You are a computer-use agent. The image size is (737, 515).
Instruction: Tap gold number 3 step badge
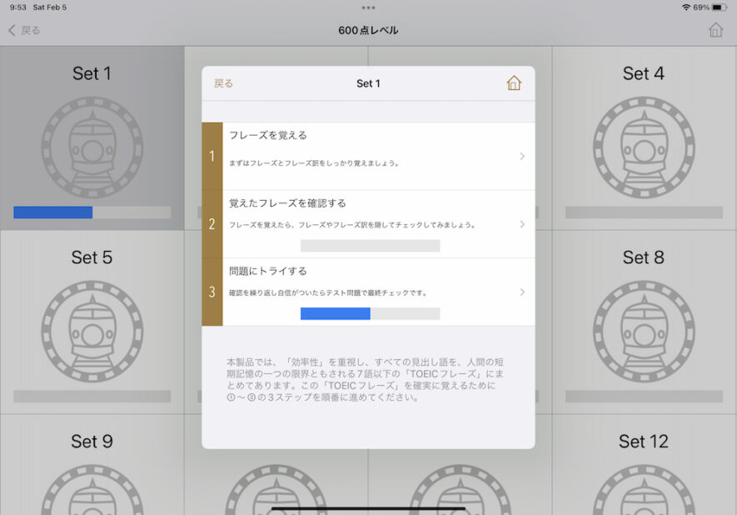point(212,292)
